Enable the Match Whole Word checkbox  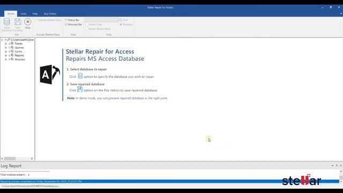[87, 28]
